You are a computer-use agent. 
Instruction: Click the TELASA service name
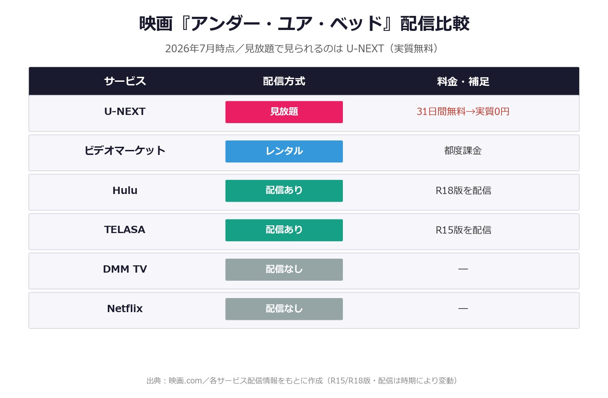click(x=125, y=230)
